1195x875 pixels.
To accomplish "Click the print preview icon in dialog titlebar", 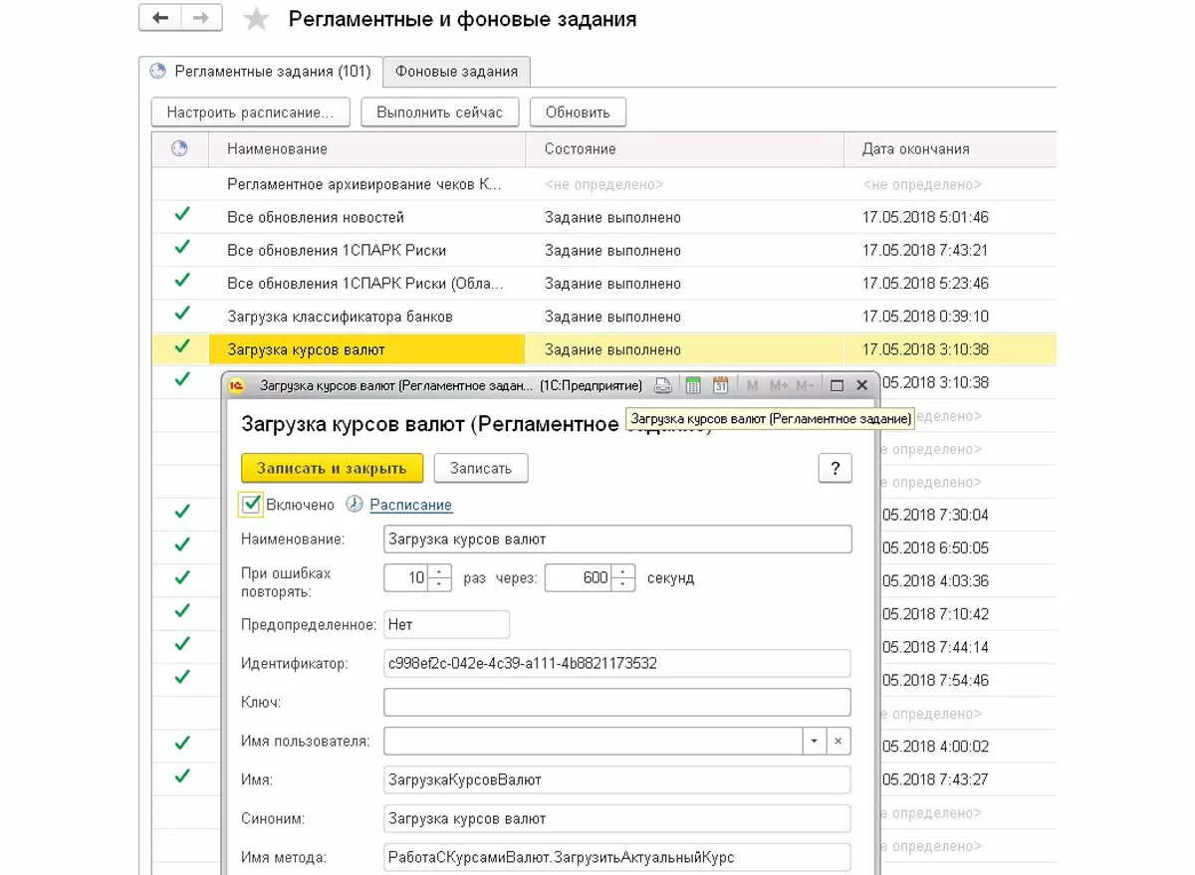I will point(663,385).
